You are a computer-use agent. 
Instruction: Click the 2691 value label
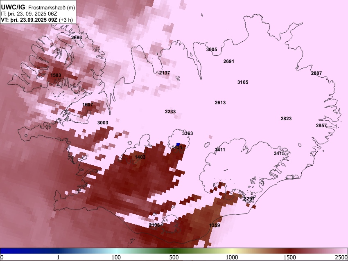point(228,61)
